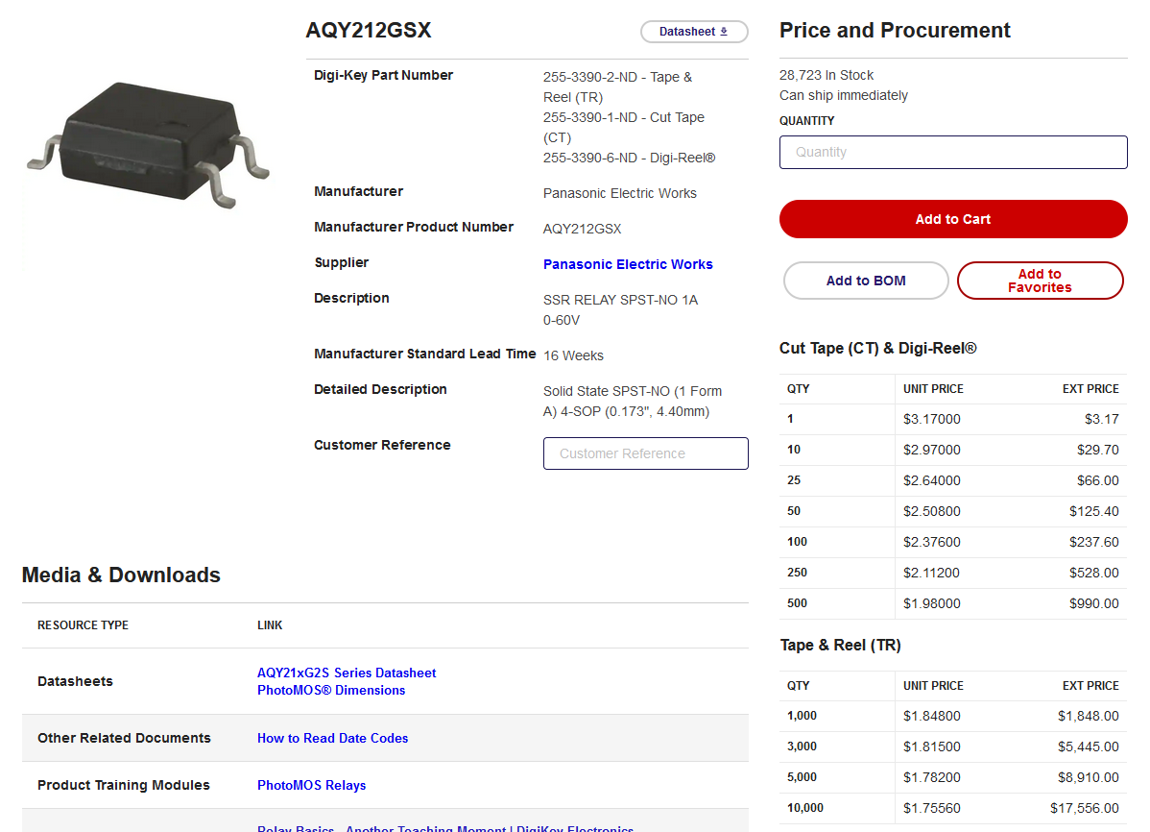The width and height of the screenshot is (1150, 832).
Task: Click the 28,723 In Stock text
Action: pos(826,75)
